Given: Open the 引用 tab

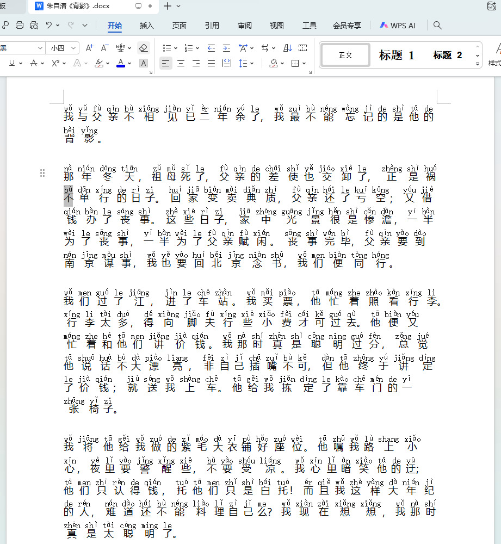Looking at the screenshot, I should click(212, 26).
